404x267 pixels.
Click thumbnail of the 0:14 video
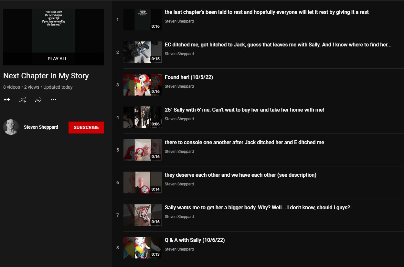[143, 183]
